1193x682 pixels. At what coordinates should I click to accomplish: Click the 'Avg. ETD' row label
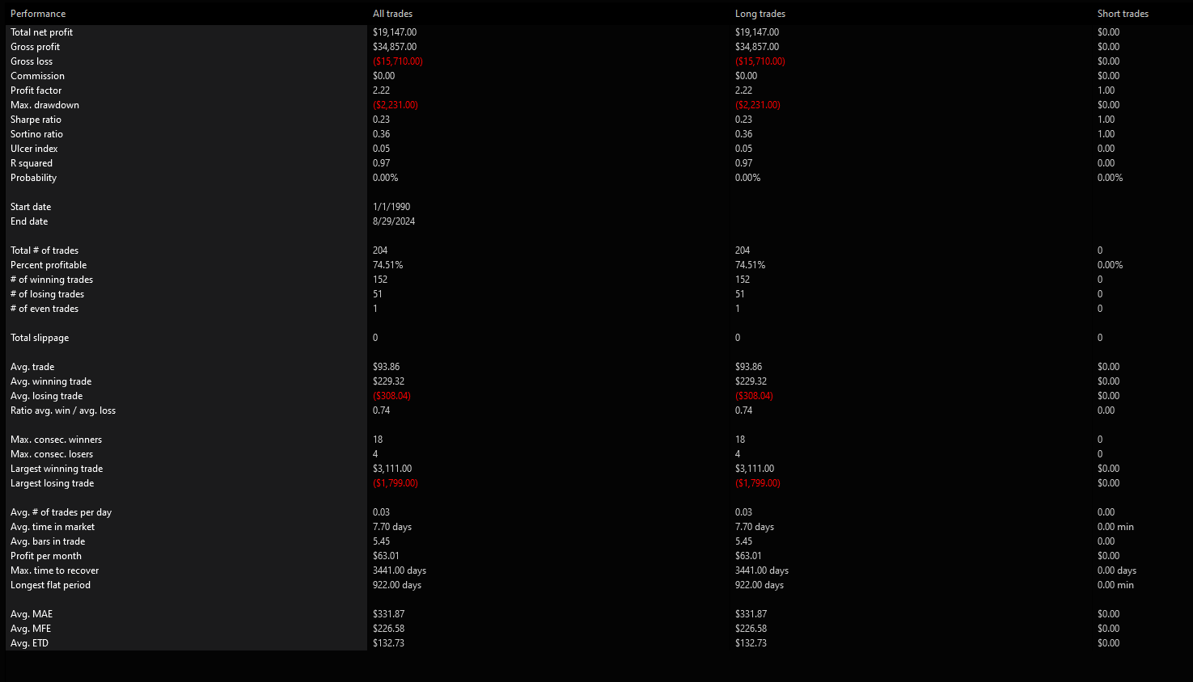pyautogui.click(x=29, y=643)
